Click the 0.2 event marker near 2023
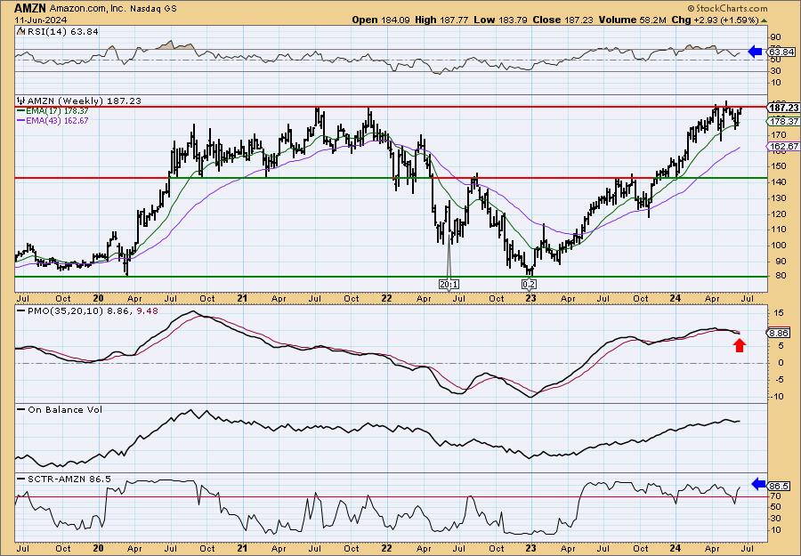 [530, 284]
